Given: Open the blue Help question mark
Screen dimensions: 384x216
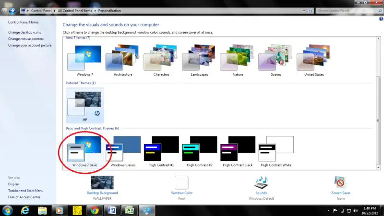Looking at the screenshot, I should [x=381, y=19].
